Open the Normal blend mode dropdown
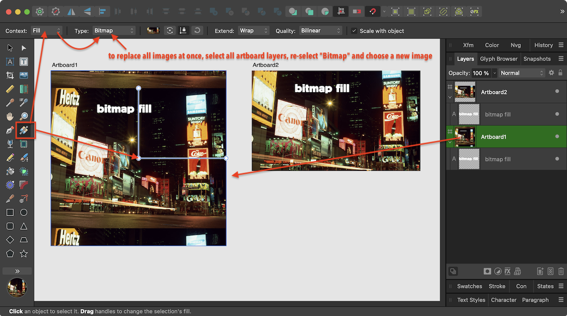 (521, 73)
